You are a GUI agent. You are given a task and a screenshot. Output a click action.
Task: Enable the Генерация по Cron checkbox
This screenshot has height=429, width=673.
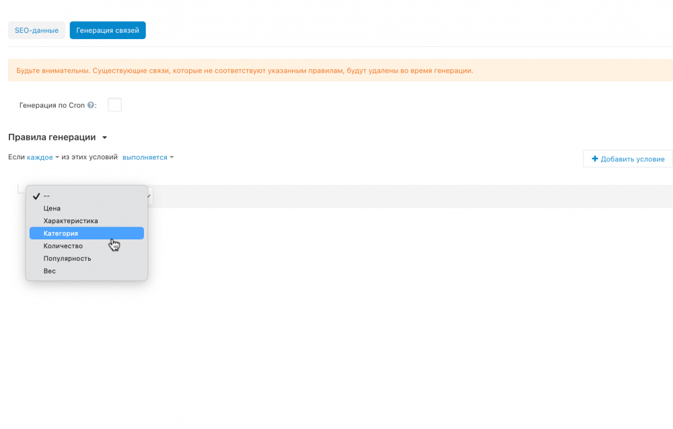(x=115, y=105)
